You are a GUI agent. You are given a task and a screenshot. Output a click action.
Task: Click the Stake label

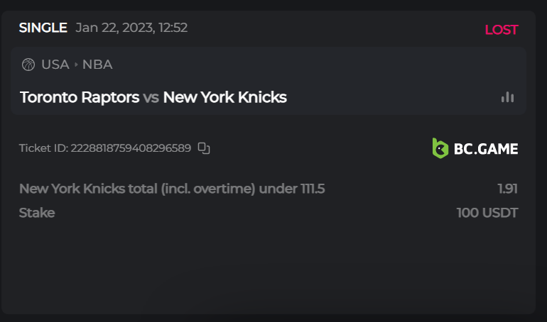pos(37,213)
